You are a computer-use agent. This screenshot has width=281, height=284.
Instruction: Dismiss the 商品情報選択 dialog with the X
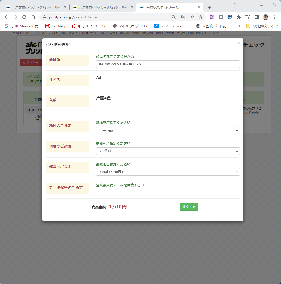point(238,43)
